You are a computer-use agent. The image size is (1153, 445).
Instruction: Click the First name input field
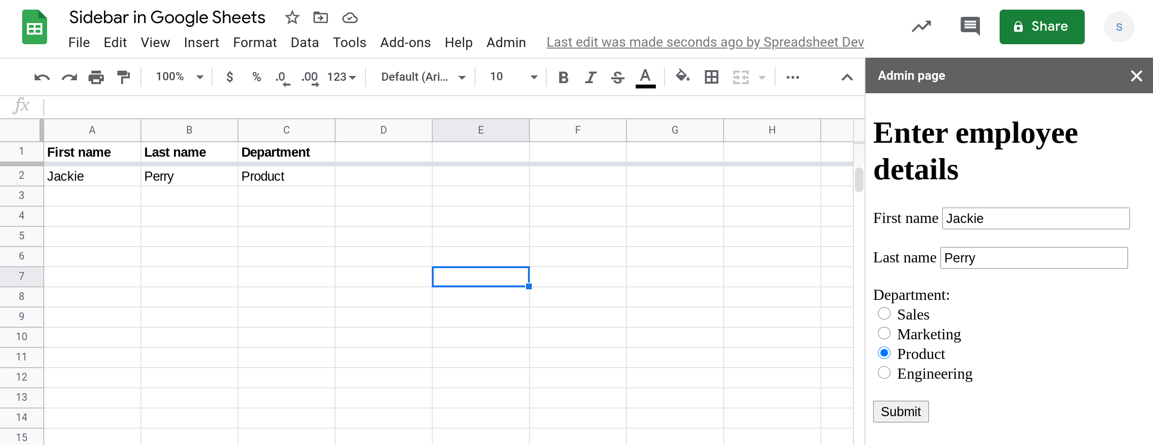pyautogui.click(x=1036, y=219)
